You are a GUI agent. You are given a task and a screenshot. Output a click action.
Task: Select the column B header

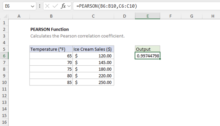[x=51, y=16]
